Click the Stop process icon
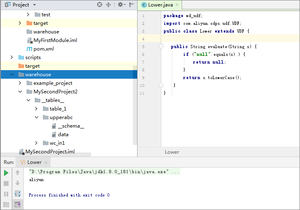This screenshot has height=210, width=300. [6, 183]
